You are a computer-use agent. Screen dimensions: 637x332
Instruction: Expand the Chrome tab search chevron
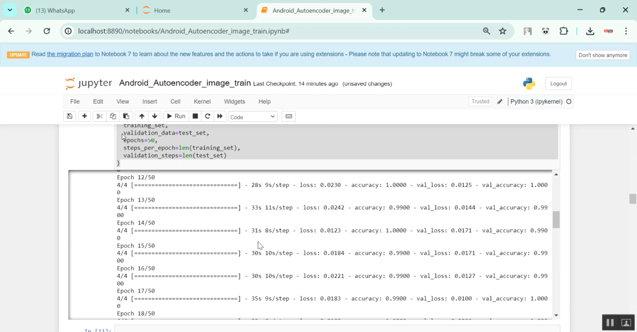click(x=10, y=10)
